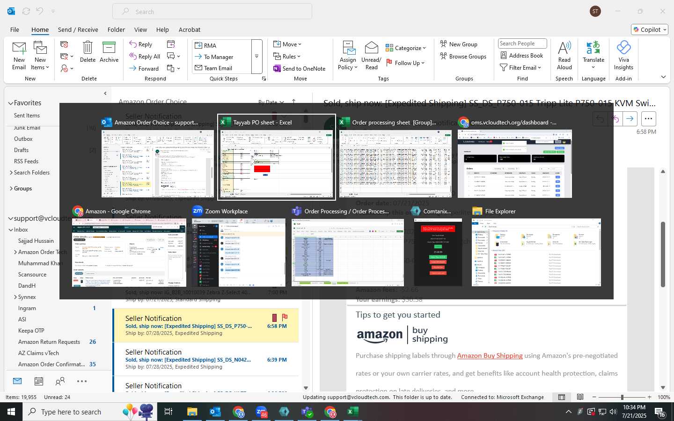674x421 pixels.
Task: Open the Address Book
Action: pos(521,55)
